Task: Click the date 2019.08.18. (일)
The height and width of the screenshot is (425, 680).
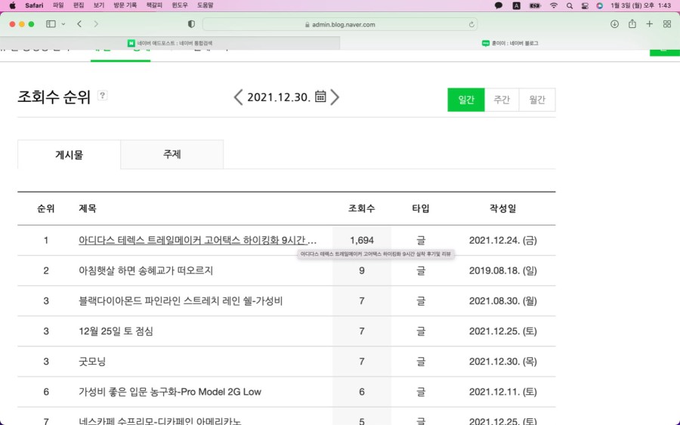Action: (x=502, y=270)
